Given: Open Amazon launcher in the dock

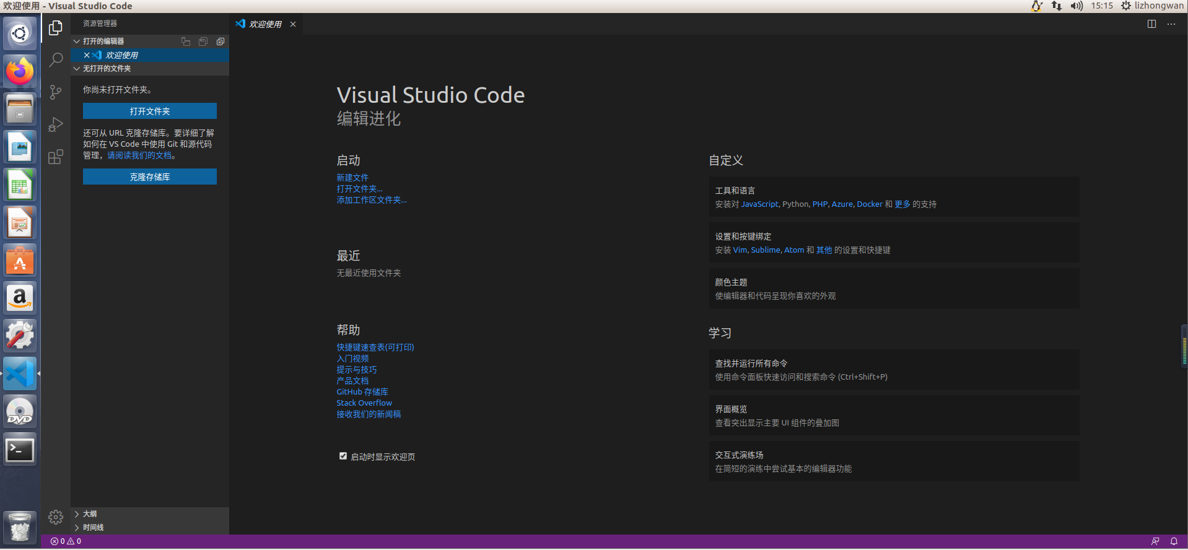Looking at the screenshot, I should click(x=20, y=299).
